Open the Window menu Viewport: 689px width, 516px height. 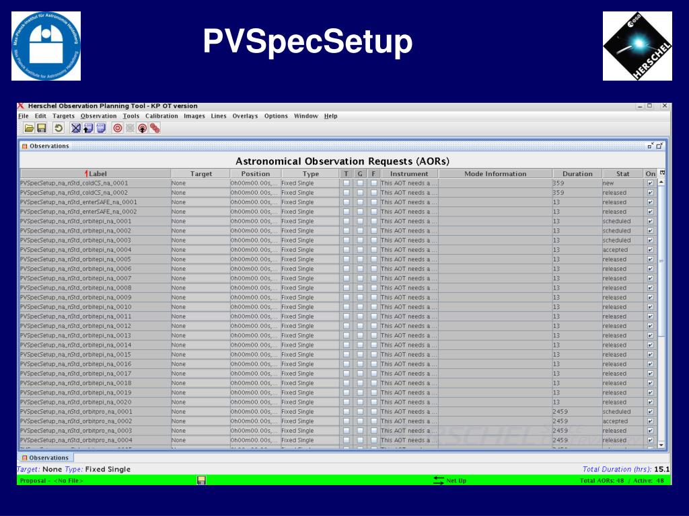pyautogui.click(x=306, y=116)
